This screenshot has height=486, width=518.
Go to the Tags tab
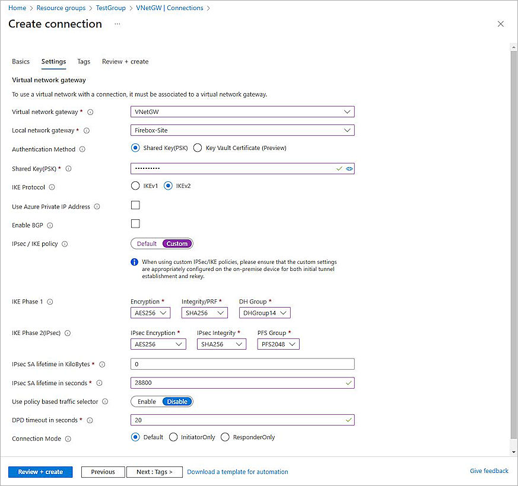point(83,62)
